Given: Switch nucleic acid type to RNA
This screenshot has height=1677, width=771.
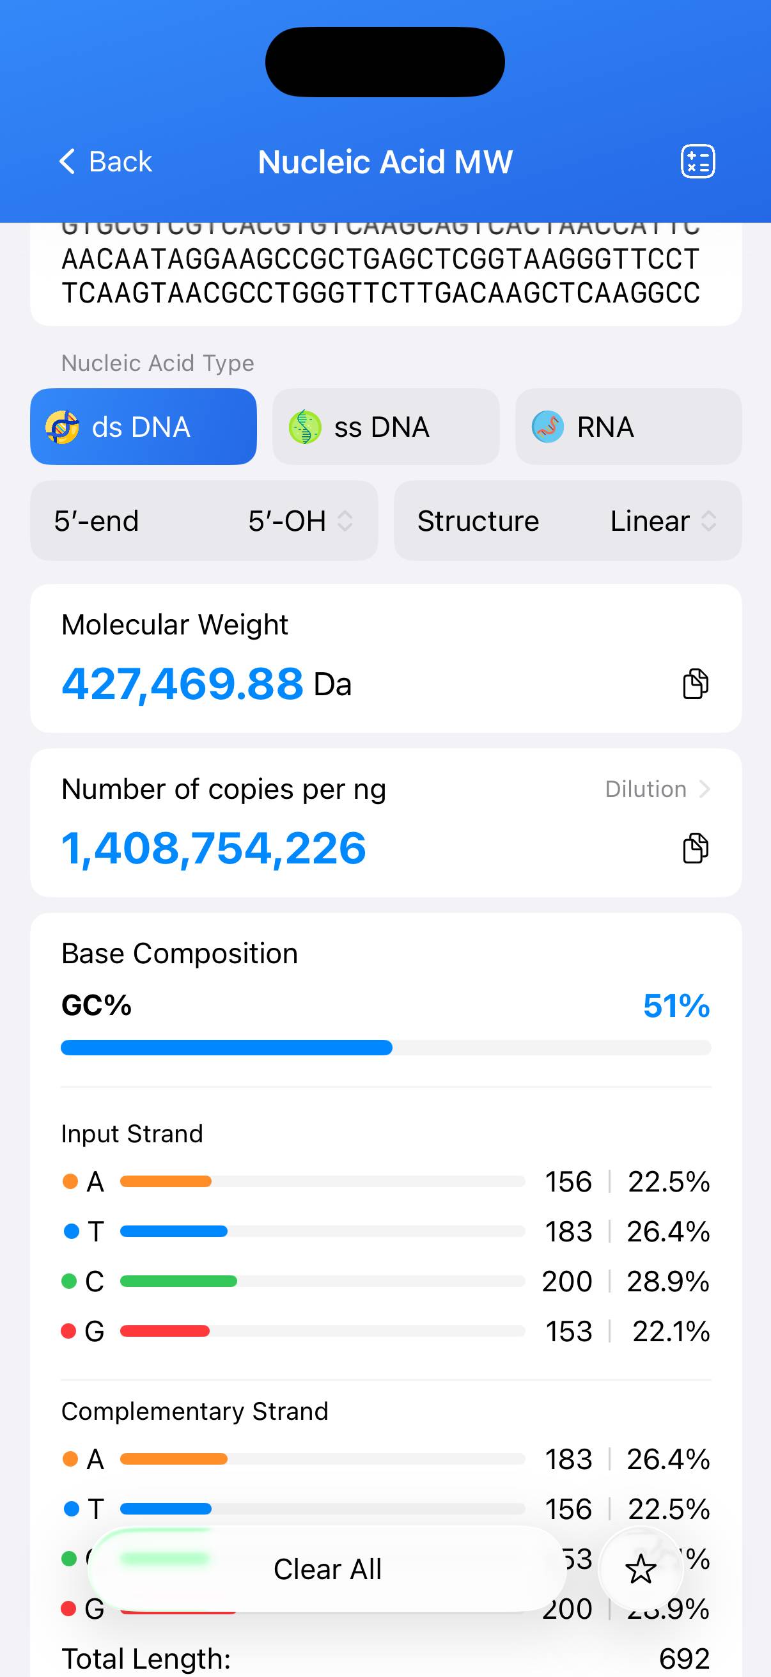Looking at the screenshot, I should pos(628,427).
